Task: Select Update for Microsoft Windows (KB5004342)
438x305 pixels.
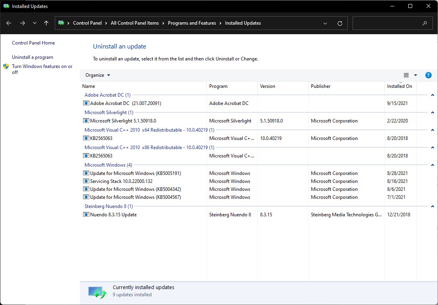Action: [x=135, y=189]
